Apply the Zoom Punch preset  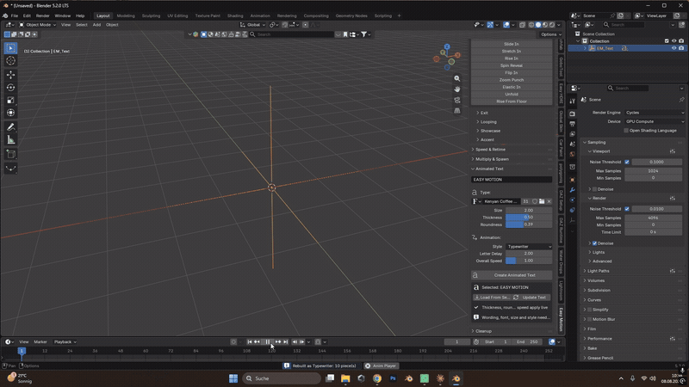click(x=512, y=80)
